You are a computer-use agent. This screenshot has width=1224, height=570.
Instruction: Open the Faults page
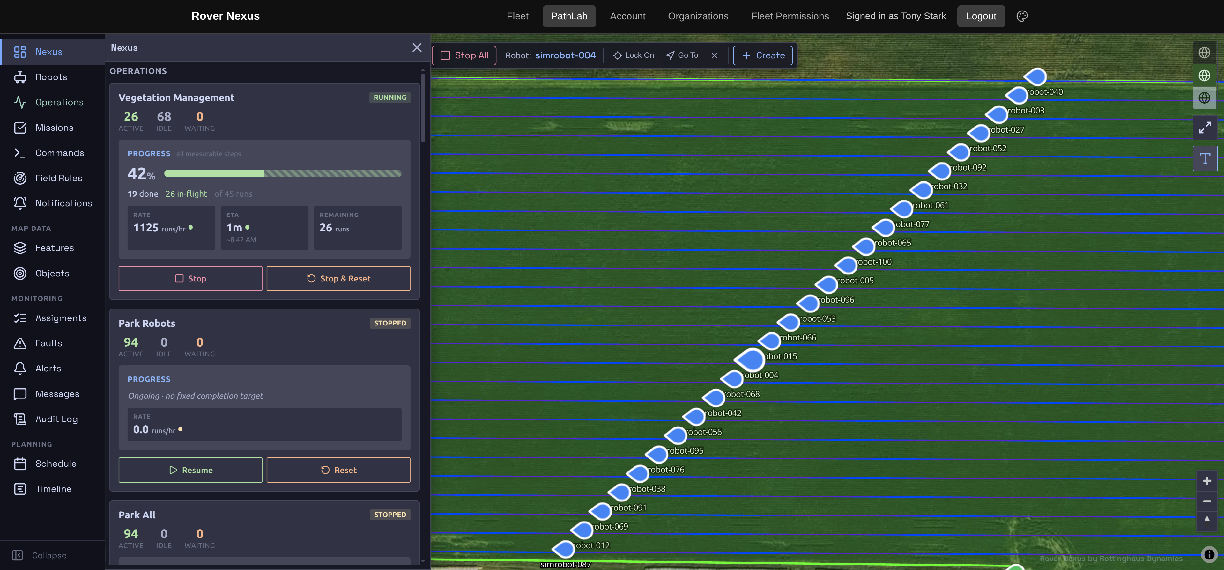(52, 343)
